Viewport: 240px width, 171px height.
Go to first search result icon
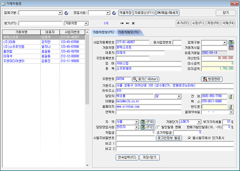coord(122,23)
